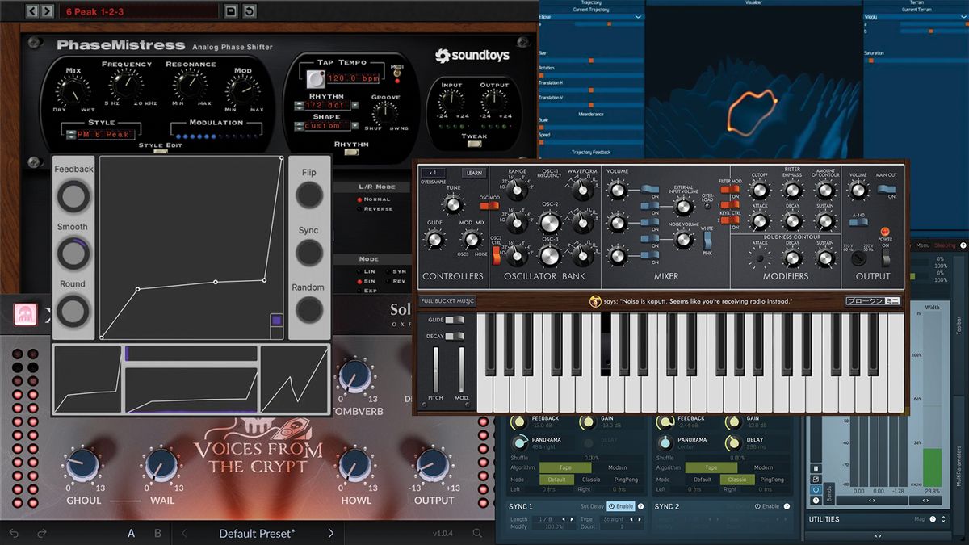Click the pause icon beside the Melda meters
Image resolution: width=969 pixels, height=545 pixels.
pos(816,468)
